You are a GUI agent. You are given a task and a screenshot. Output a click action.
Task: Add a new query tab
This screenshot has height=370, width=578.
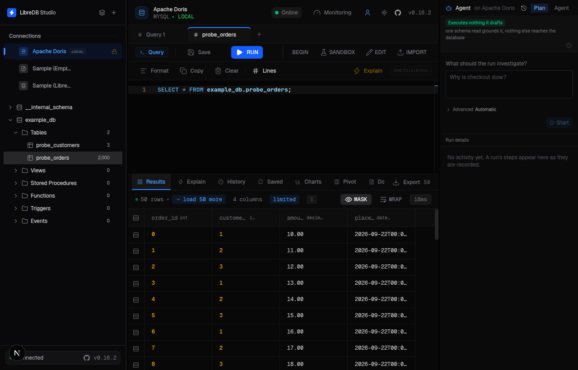point(259,34)
